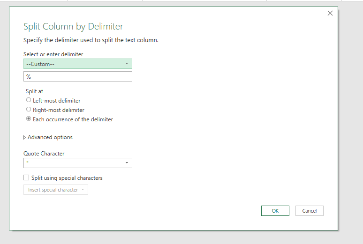Select Left-most delimiter radio button
Viewport: 363px width, 244px height.
click(29, 100)
